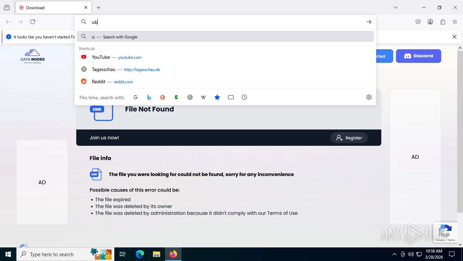Click the Register button

[x=349, y=138]
